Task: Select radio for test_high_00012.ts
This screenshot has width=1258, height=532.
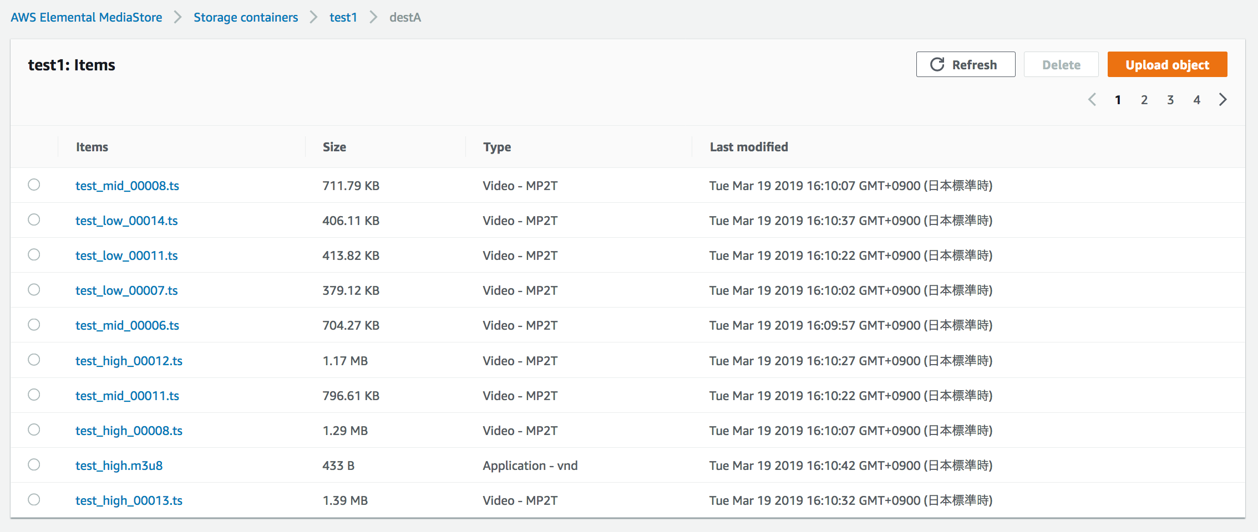Action: click(34, 360)
